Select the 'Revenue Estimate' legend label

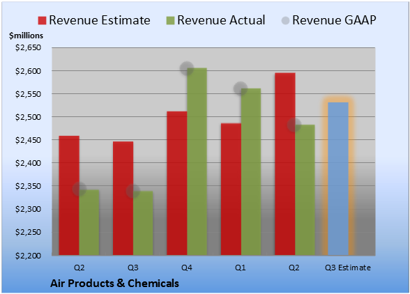100,20
